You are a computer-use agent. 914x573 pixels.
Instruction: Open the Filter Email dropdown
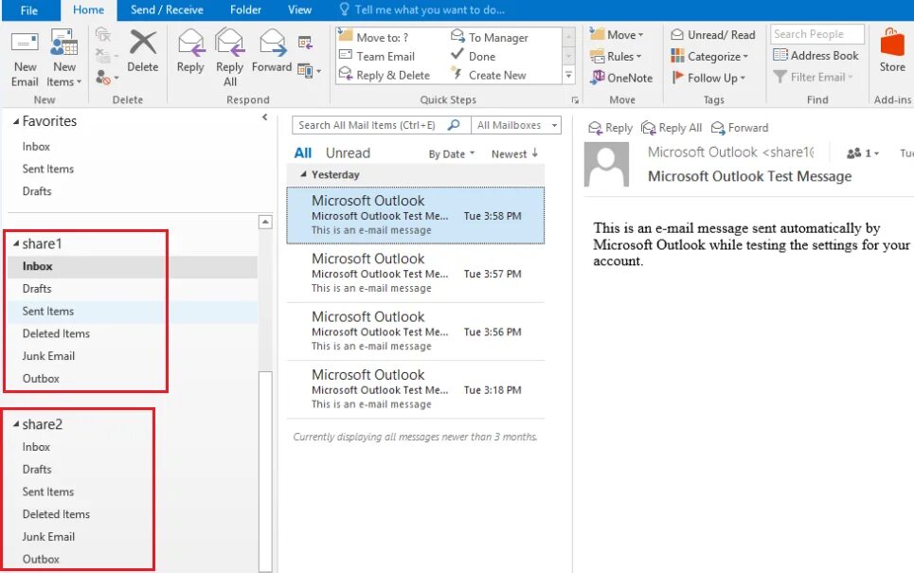[x=814, y=77]
